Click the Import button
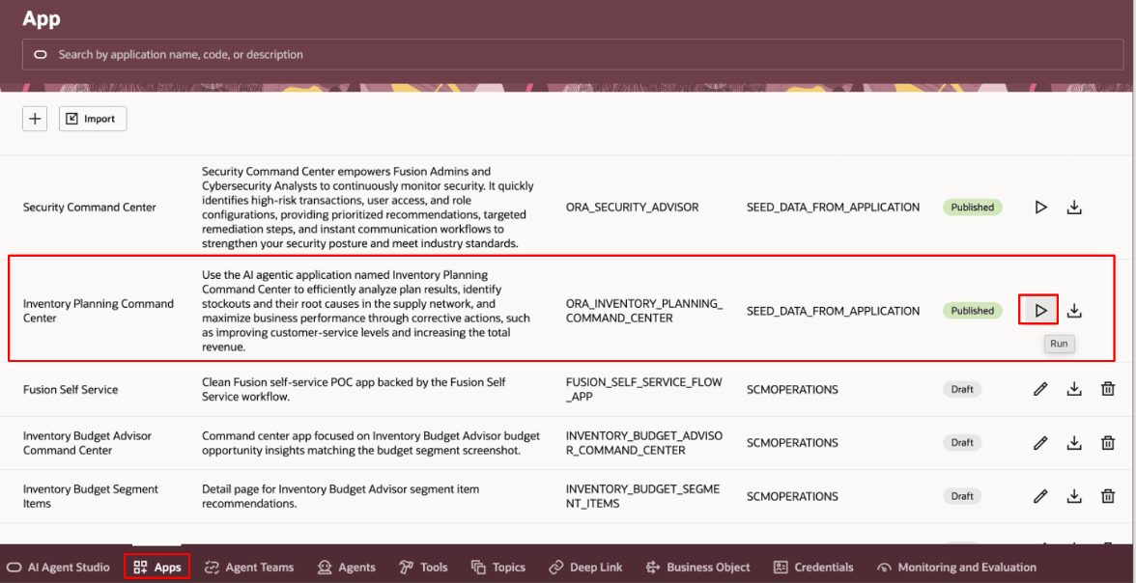Screen dimensions: 1136x583 (x=93, y=119)
